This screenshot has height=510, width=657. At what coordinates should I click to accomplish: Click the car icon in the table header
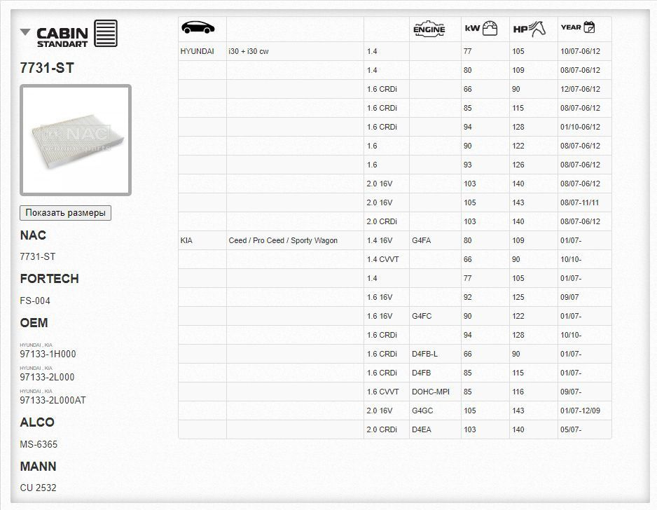point(198,27)
